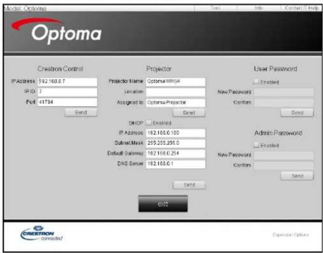The width and height of the screenshot is (323, 253).
Task: Click the Crestron Control heading
Action: pyautogui.click(x=60, y=69)
